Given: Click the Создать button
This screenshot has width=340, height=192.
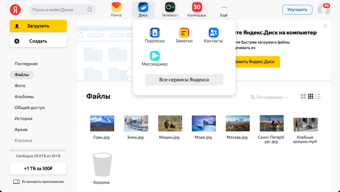Looking at the screenshot, I should pos(38,41).
